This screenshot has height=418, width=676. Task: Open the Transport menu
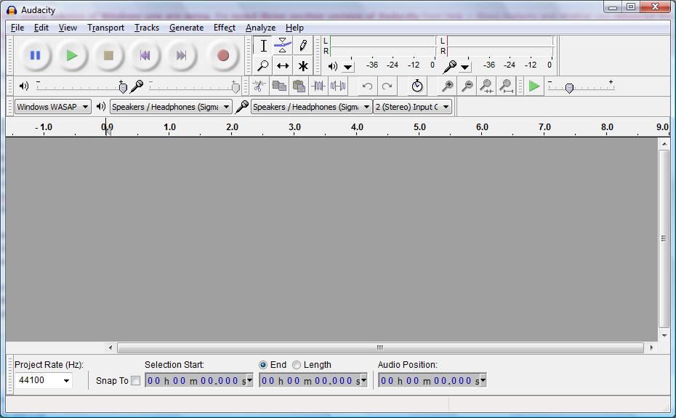tap(105, 28)
